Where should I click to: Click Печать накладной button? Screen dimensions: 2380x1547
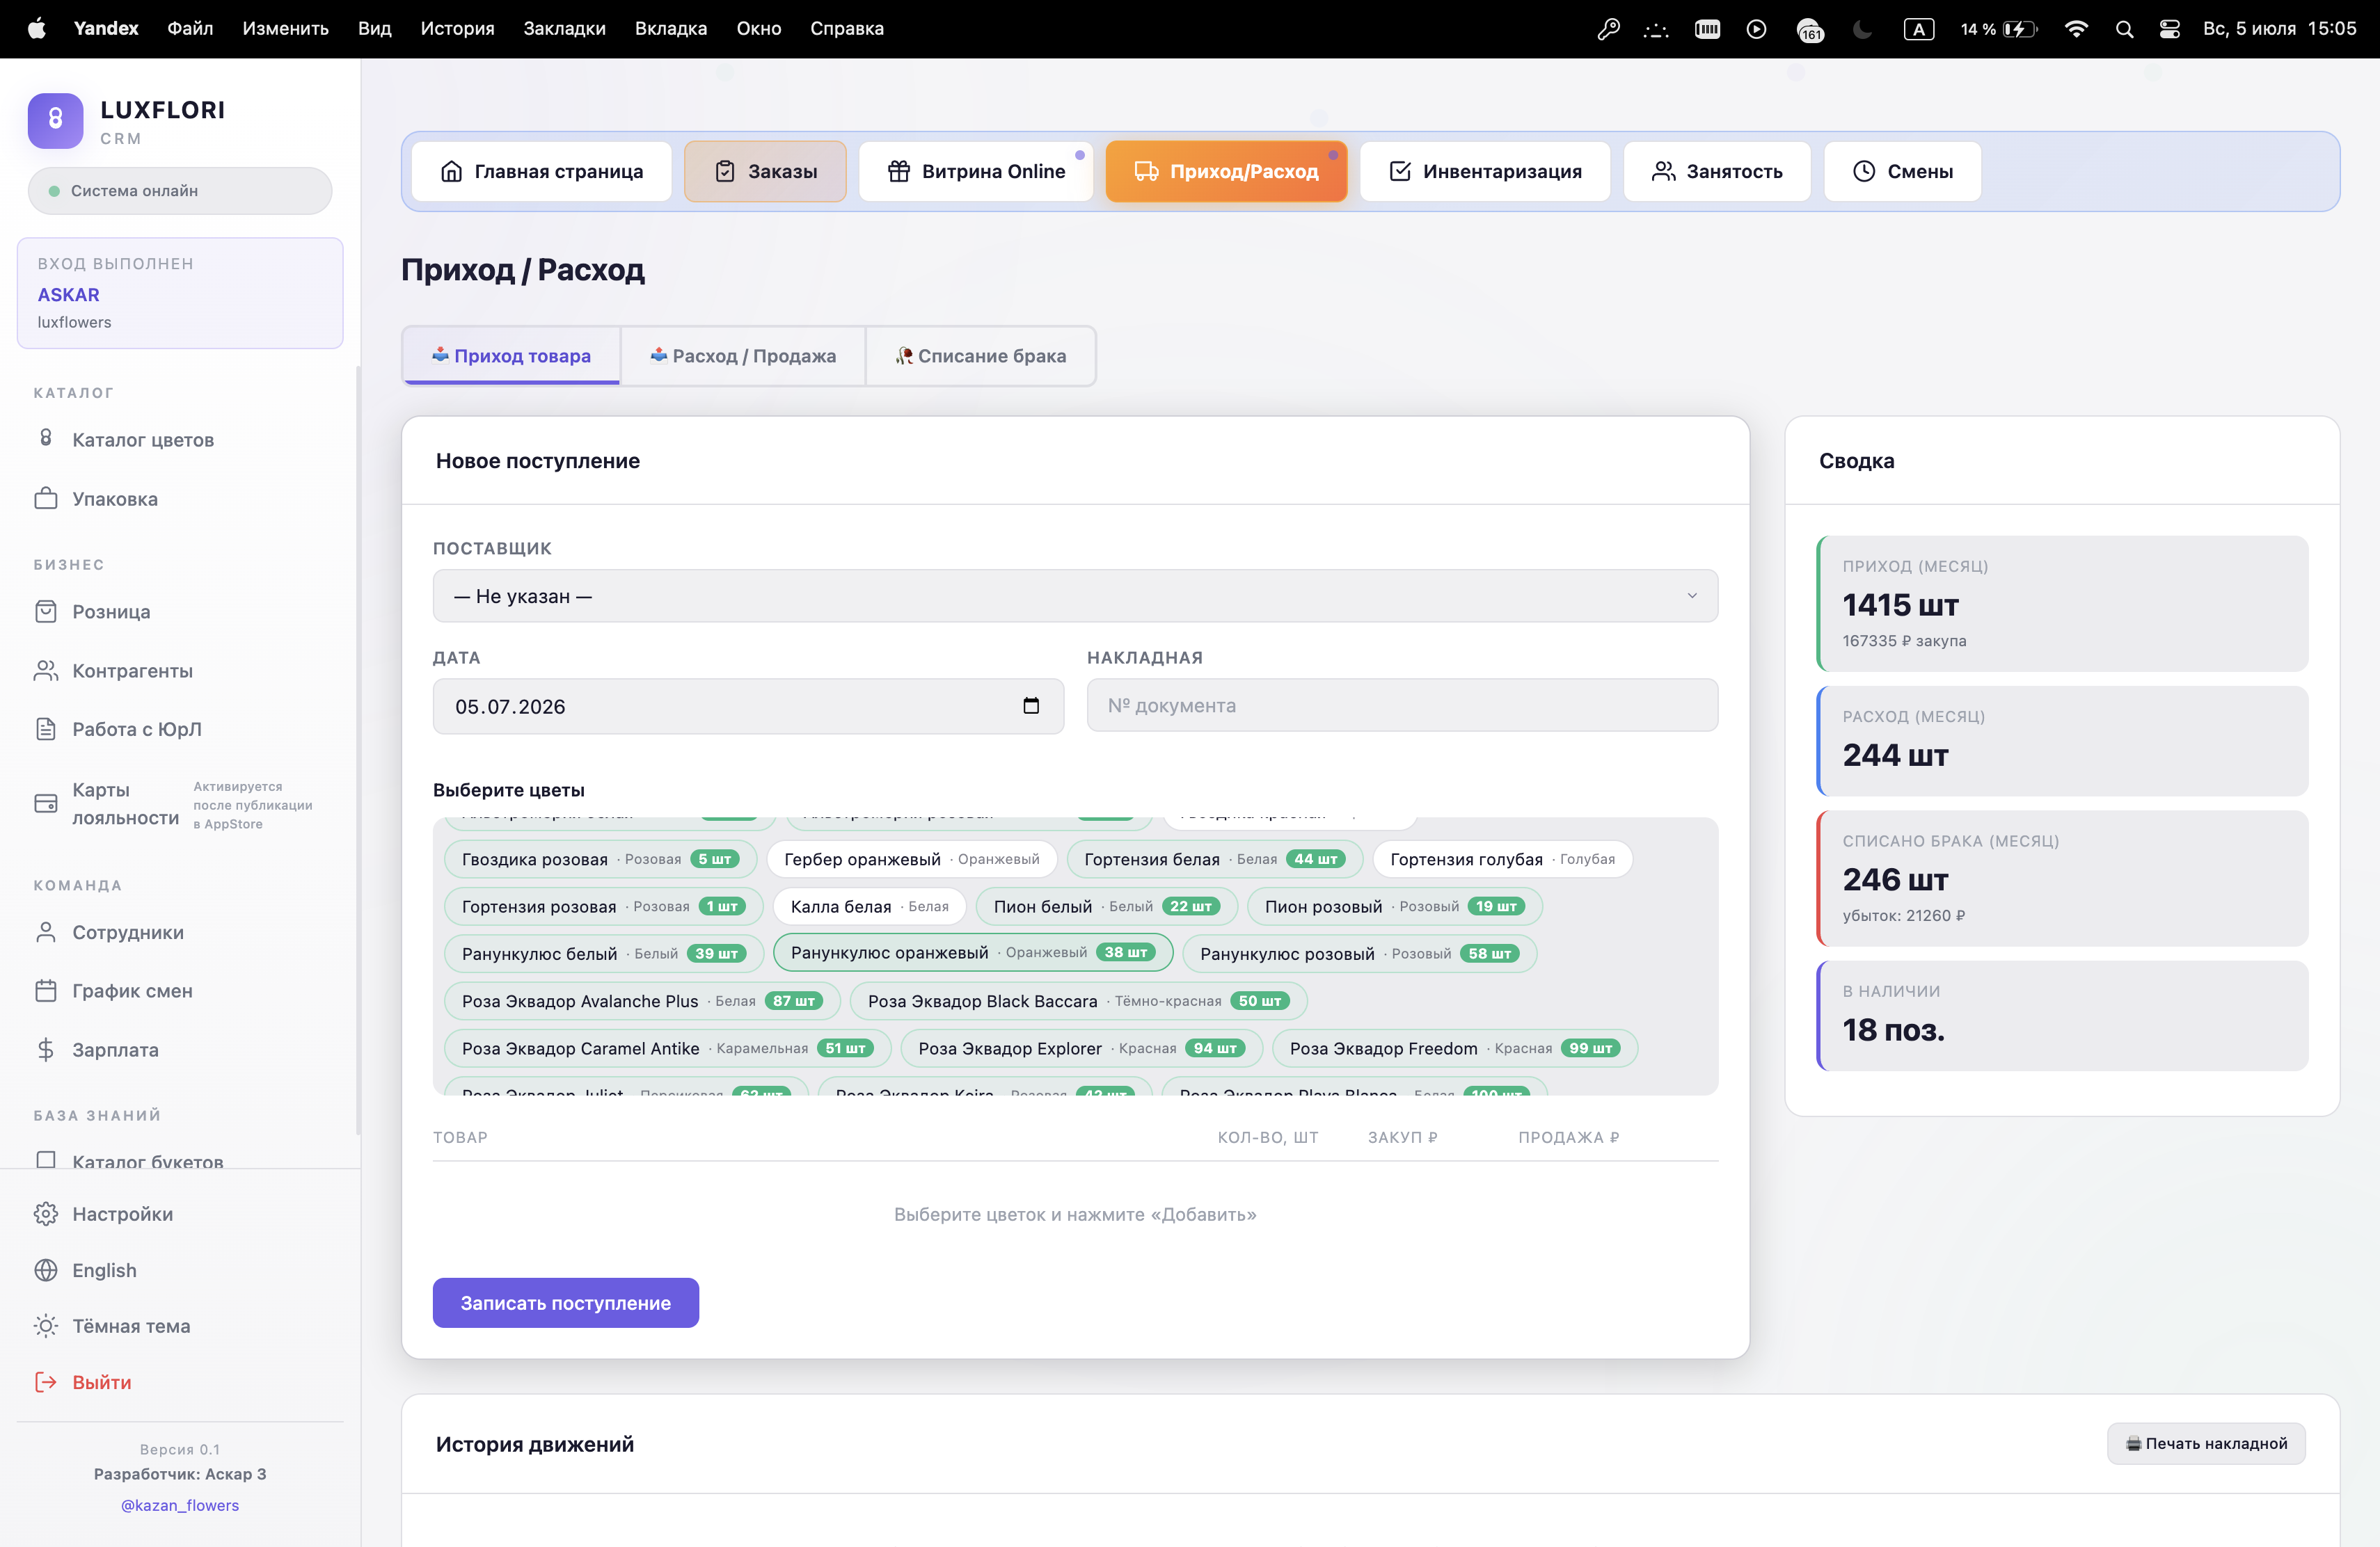click(2206, 1443)
